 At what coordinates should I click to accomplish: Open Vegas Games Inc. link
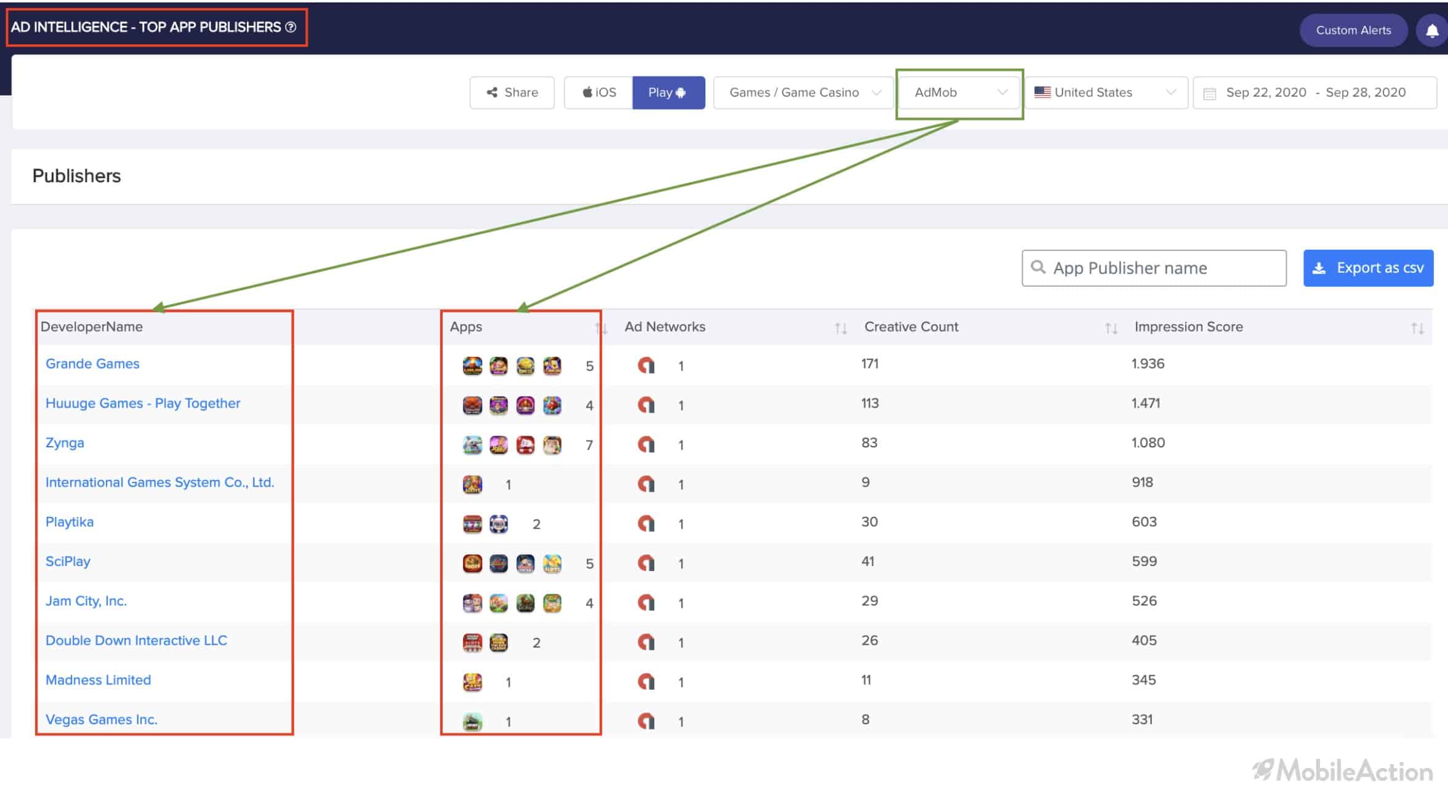102,719
